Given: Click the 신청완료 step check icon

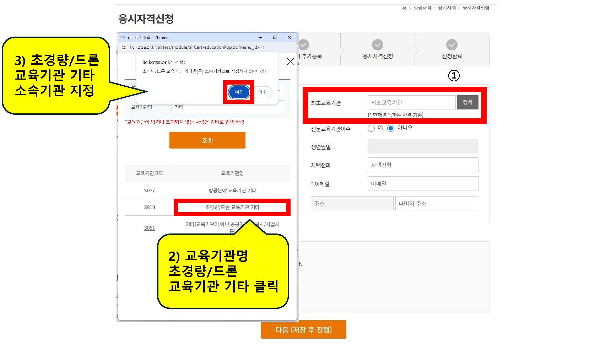Looking at the screenshot, I should pyautogui.click(x=452, y=45).
